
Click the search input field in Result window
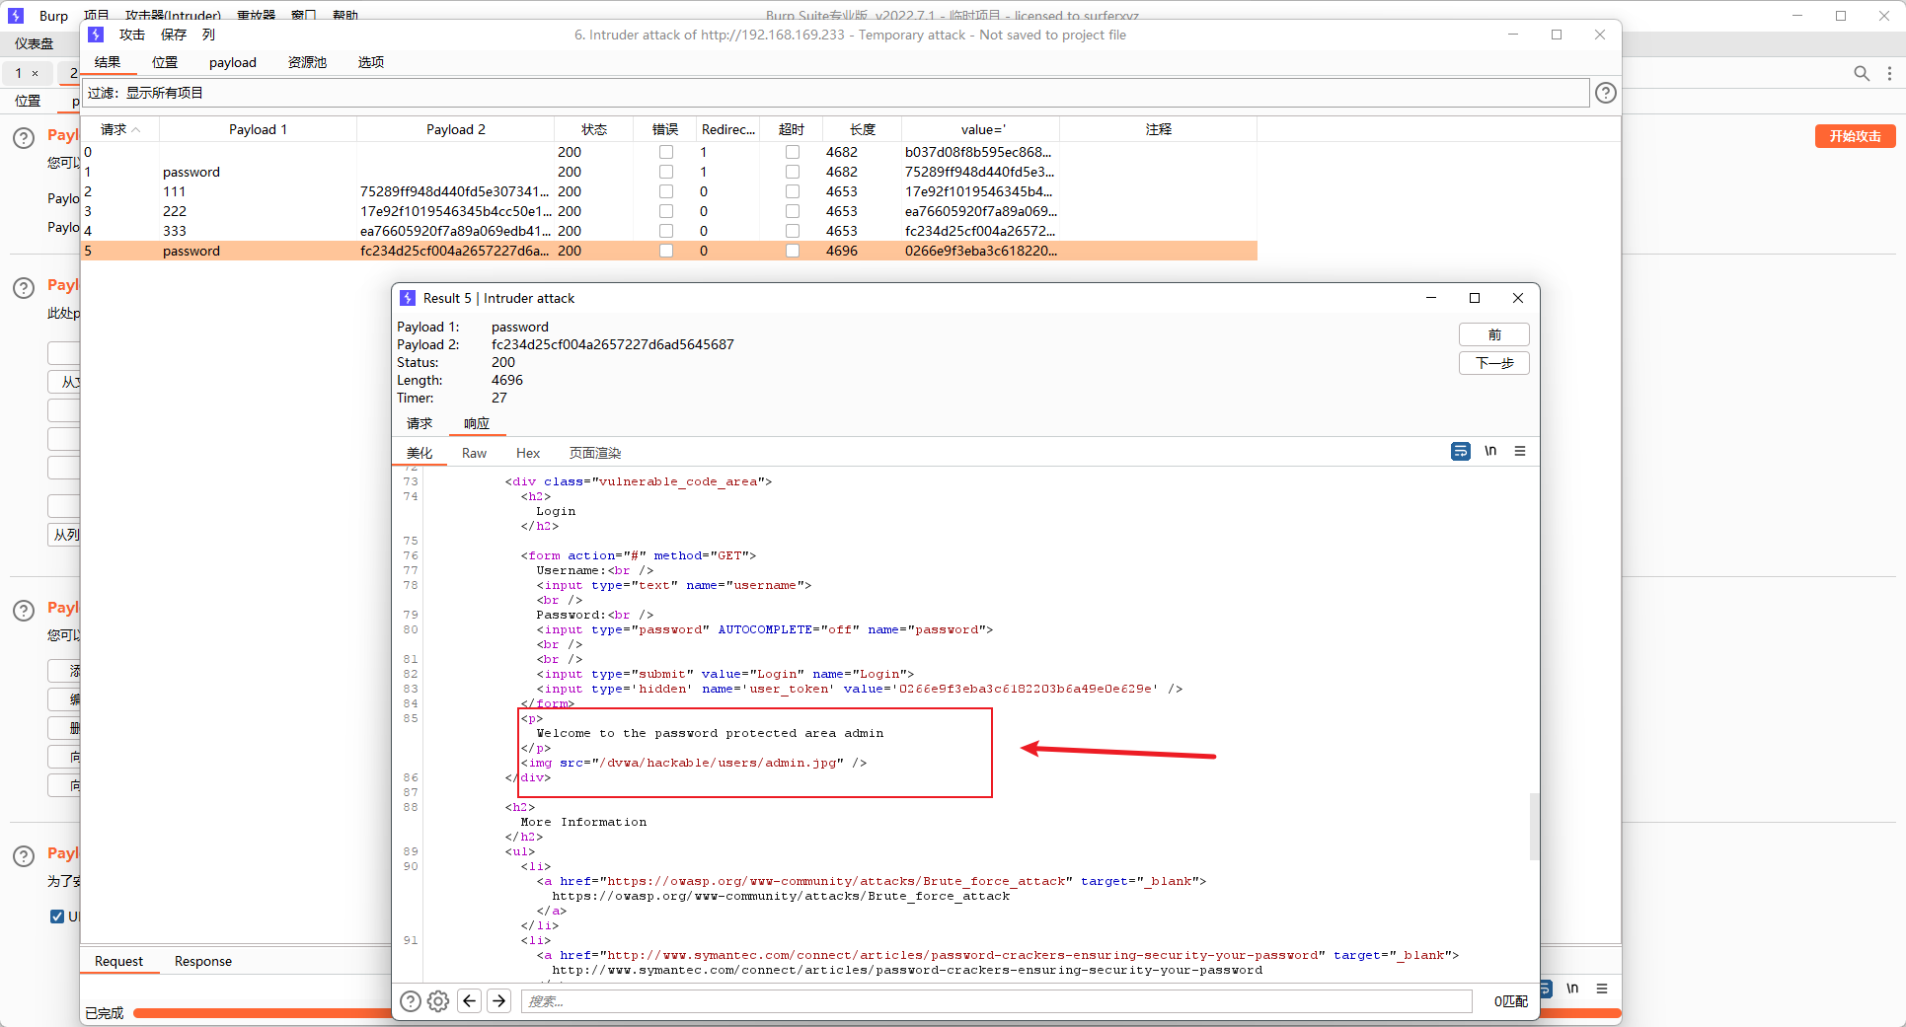tap(997, 1001)
